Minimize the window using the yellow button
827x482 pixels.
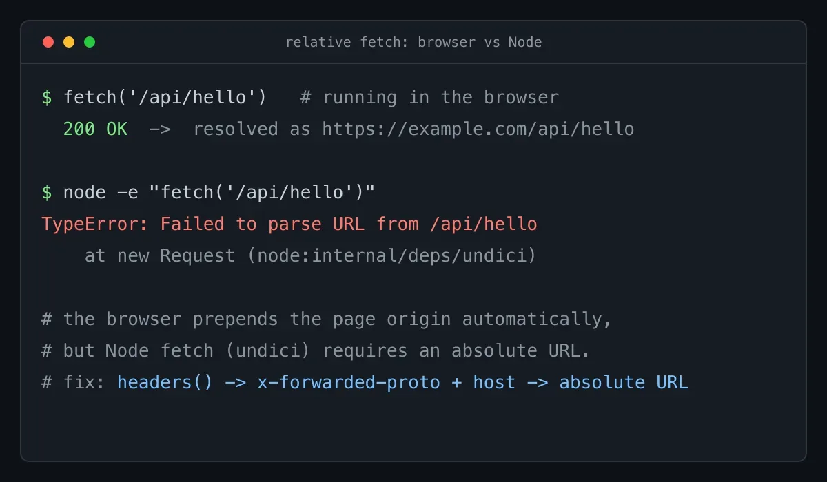(69, 42)
